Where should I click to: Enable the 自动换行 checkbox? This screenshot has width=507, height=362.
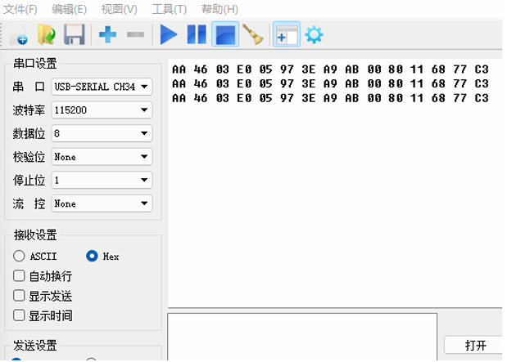tap(20, 276)
